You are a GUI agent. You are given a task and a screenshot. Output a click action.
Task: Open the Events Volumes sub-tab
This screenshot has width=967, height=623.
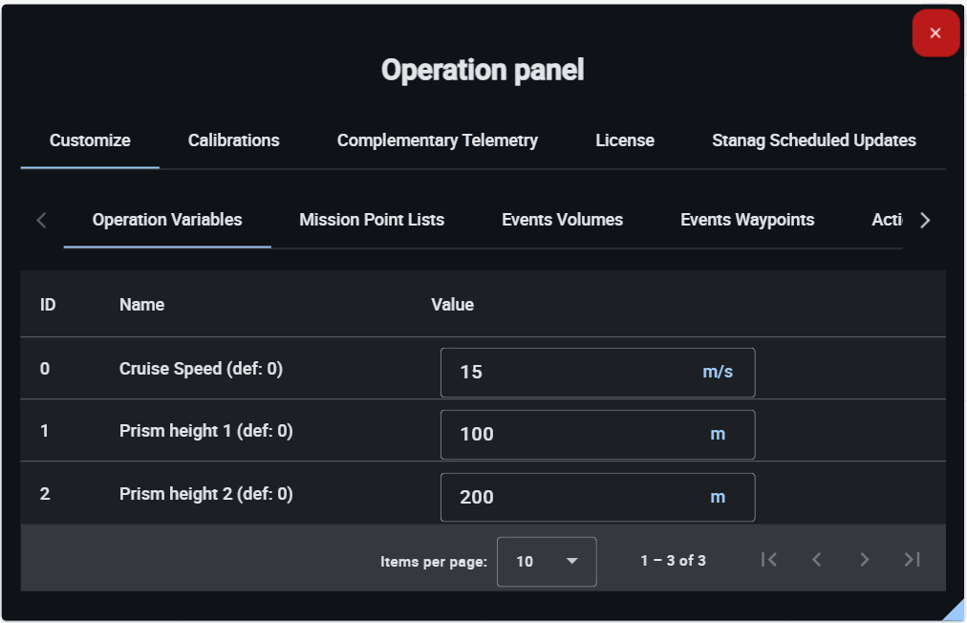(x=562, y=220)
